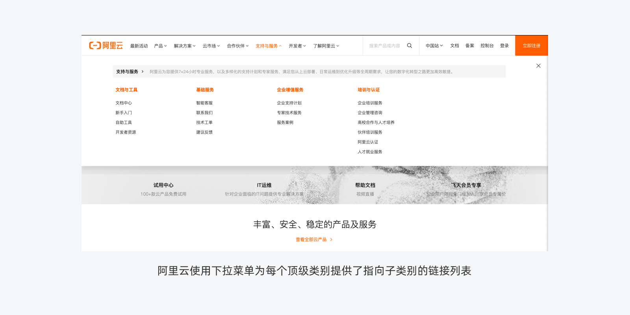
Task: Select the 帮助文档 banner item
Action: pyautogui.click(x=365, y=189)
